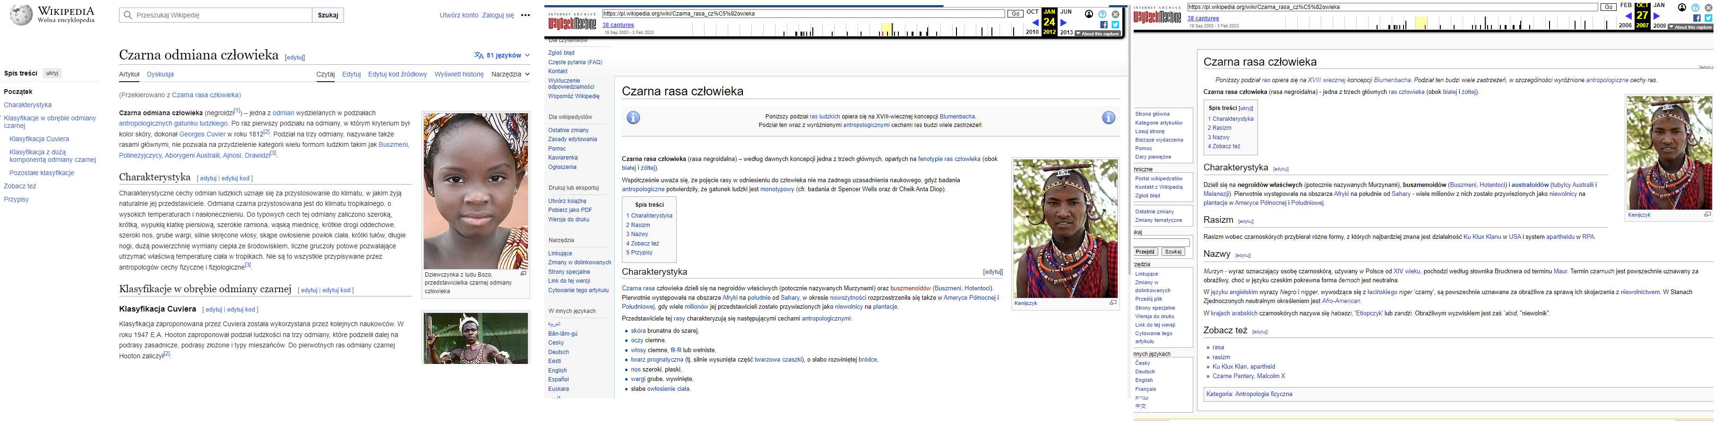Select the Czytaj tab
Image resolution: width=1731 pixels, height=439 pixels.
[x=325, y=75]
